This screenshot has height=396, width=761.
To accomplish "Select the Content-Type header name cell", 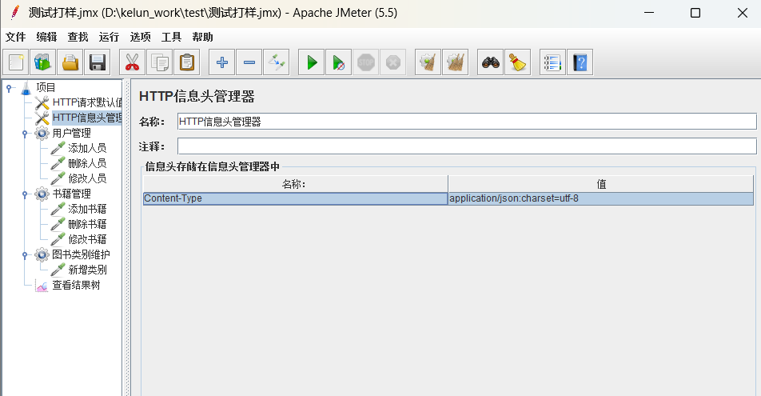I will (295, 198).
